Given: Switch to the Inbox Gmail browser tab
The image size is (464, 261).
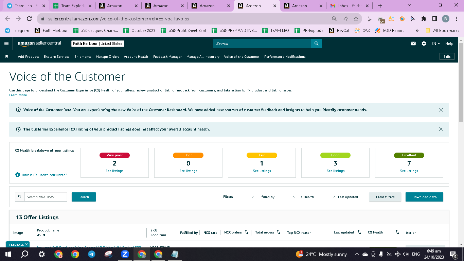Looking at the screenshot, I should pos(349,6).
